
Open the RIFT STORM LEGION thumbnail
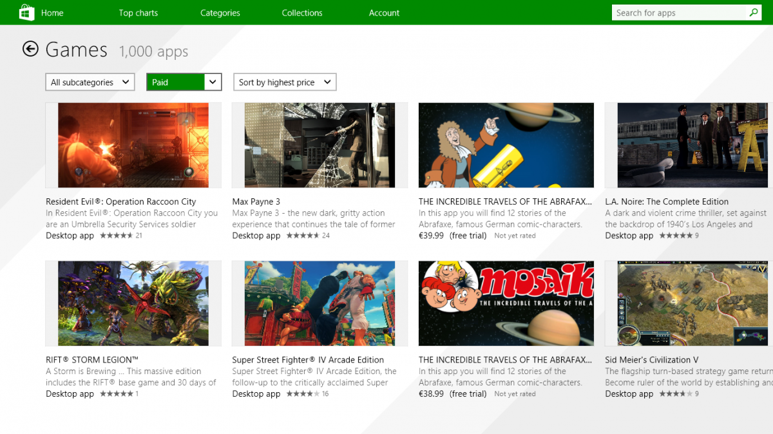point(133,303)
